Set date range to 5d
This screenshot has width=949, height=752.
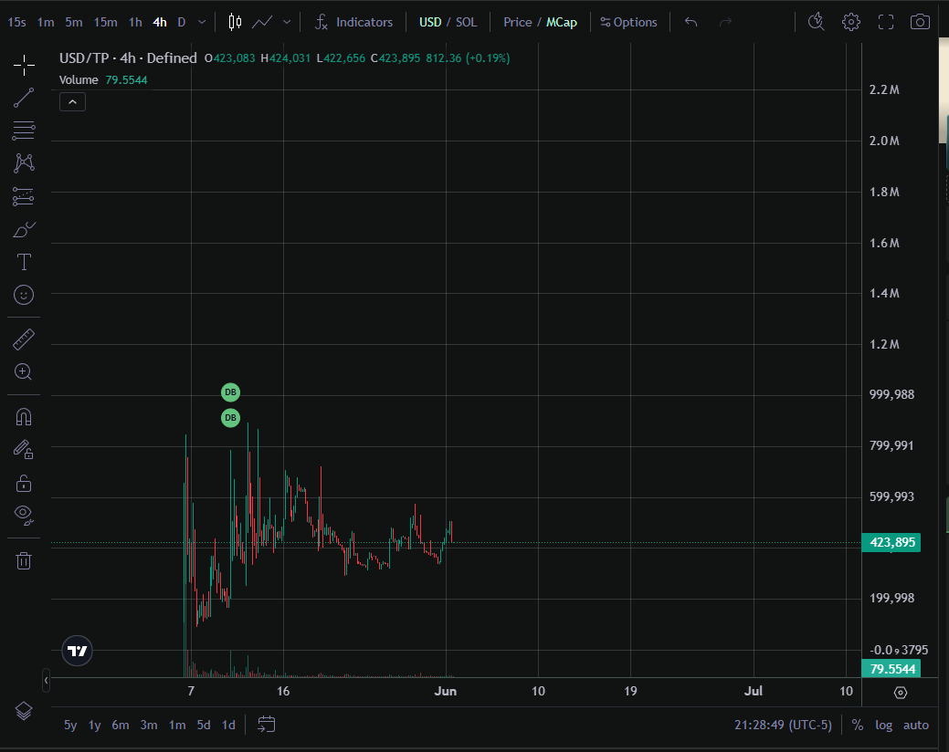204,725
